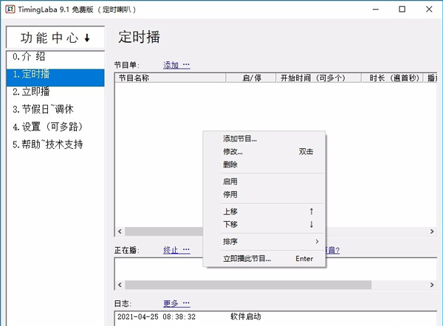Click the 开始时间（可多个）column header
The image size is (443, 326).
[x=318, y=78]
